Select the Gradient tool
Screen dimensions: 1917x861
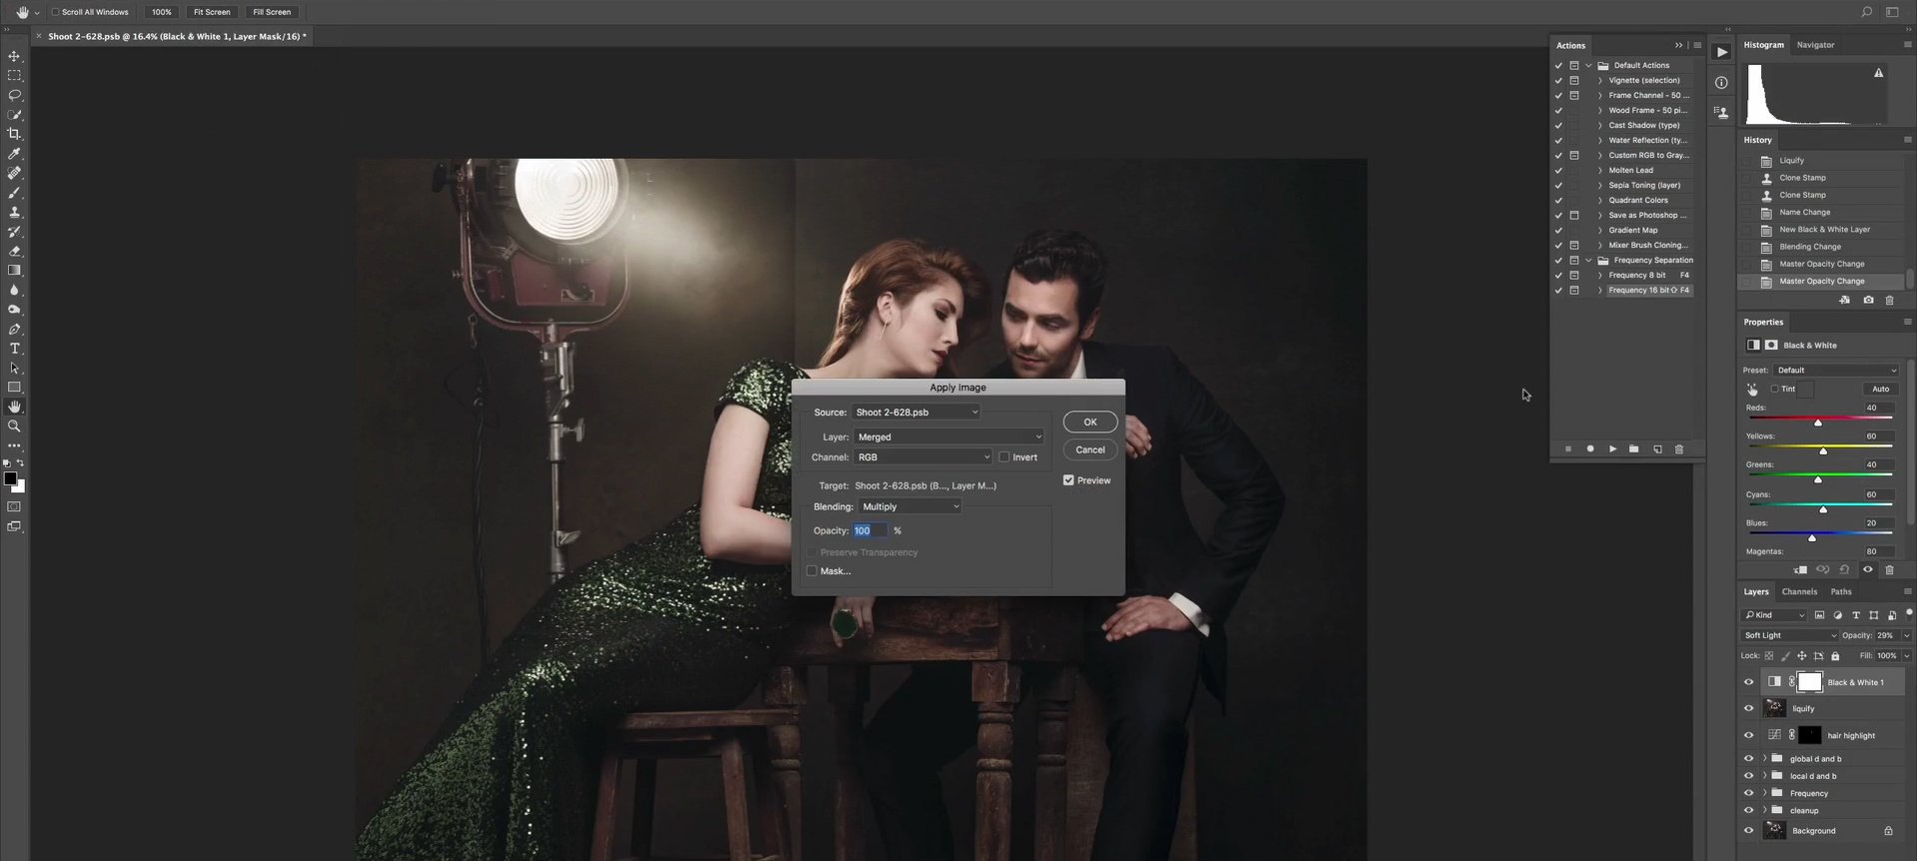(x=14, y=271)
